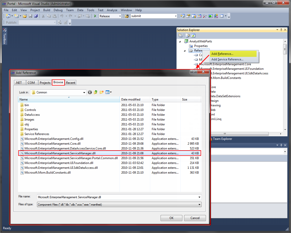Click the Solution Explorer vertical scrollbar thumb
The image size is (291, 233).
pyautogui.click(x=285, y=49)
